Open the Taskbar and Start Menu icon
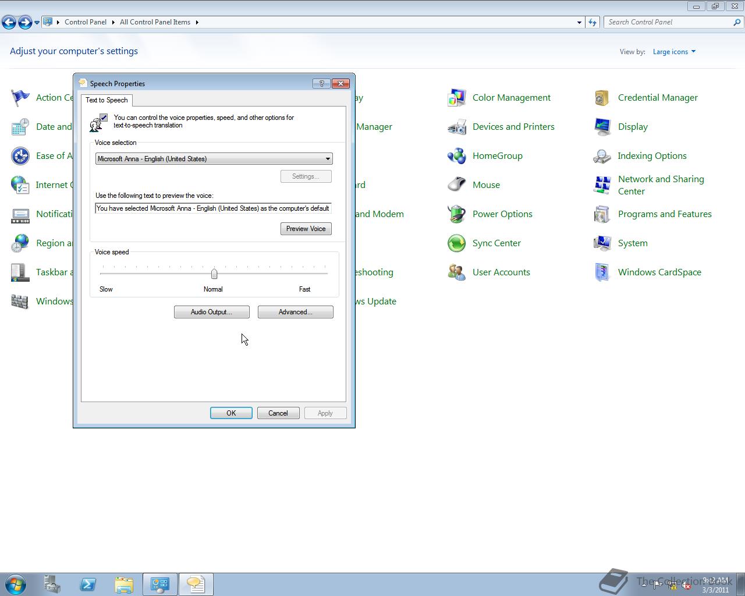 [20, 272]
